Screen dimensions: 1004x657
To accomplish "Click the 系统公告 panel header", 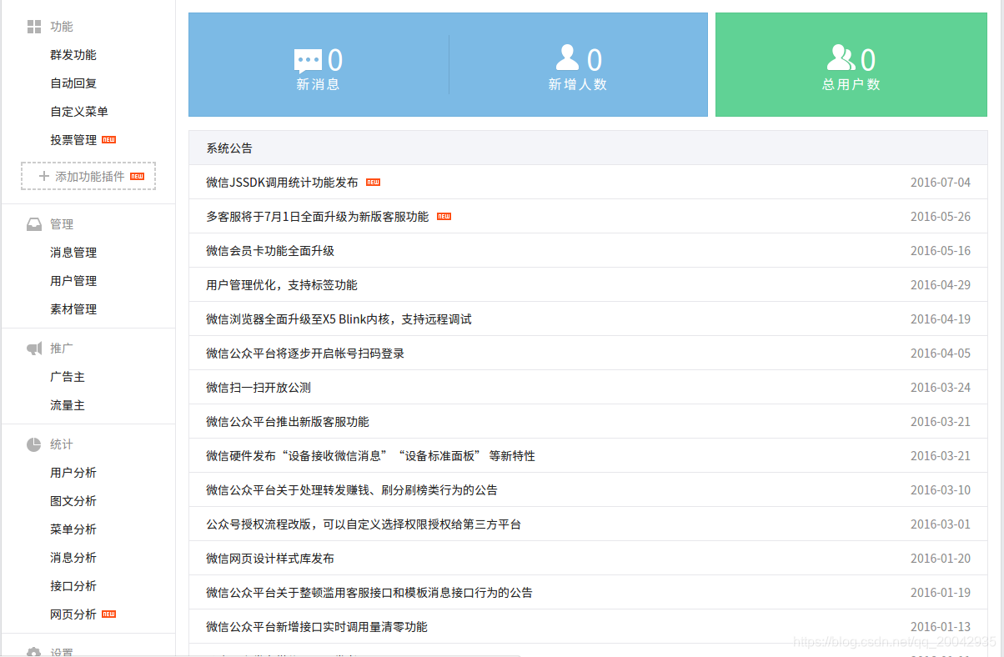I will click(x=588, y=148).
